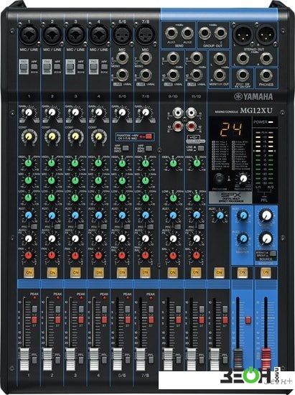Toggle the channel 1 PAD switch
Screen dimensions: 295x395
click(24, 67)
